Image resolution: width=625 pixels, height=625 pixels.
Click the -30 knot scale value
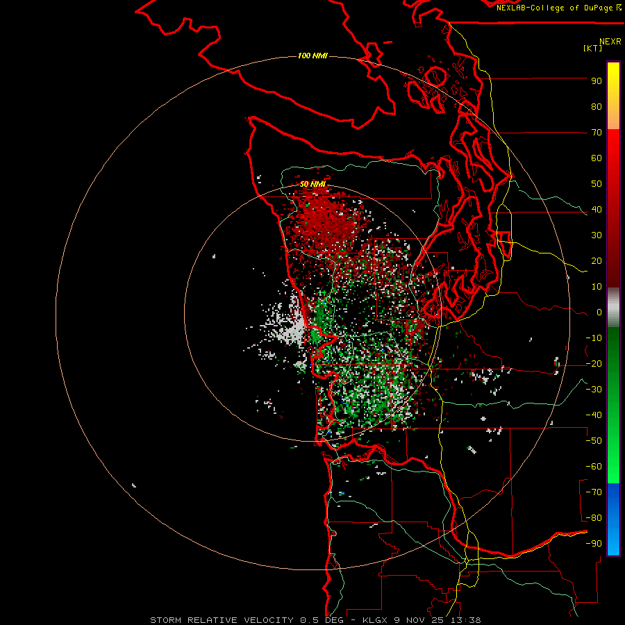[594, 390]
